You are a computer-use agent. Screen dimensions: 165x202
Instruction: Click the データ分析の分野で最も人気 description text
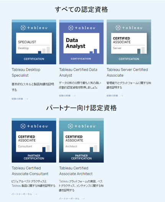pos(80,85)
